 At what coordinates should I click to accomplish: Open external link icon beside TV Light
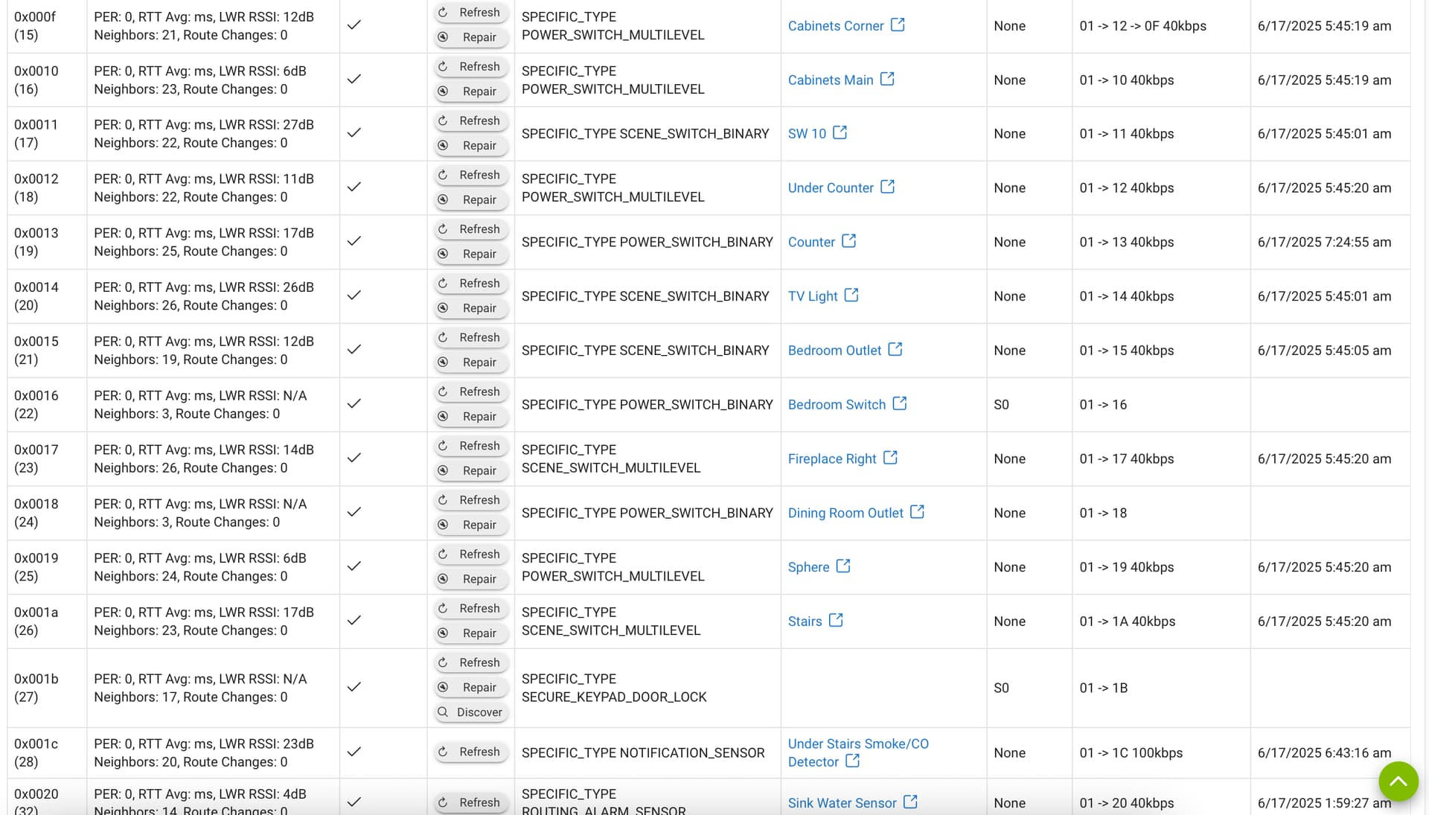pyautogui.click(x=851, y=295)
